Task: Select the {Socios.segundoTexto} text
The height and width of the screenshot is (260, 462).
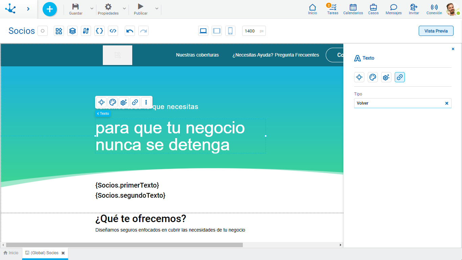Action: point(130,195)
